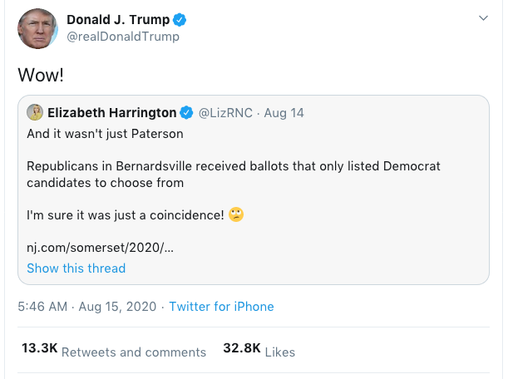Open the tweet options chevron menu

[x=484, y=17]
